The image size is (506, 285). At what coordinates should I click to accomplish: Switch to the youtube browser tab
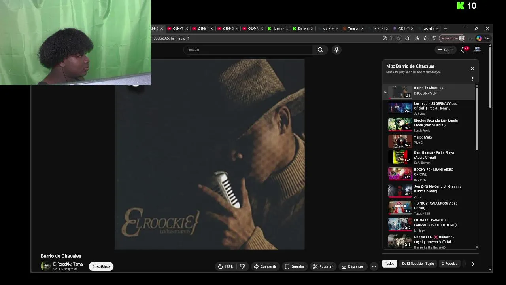click(428, 28)
